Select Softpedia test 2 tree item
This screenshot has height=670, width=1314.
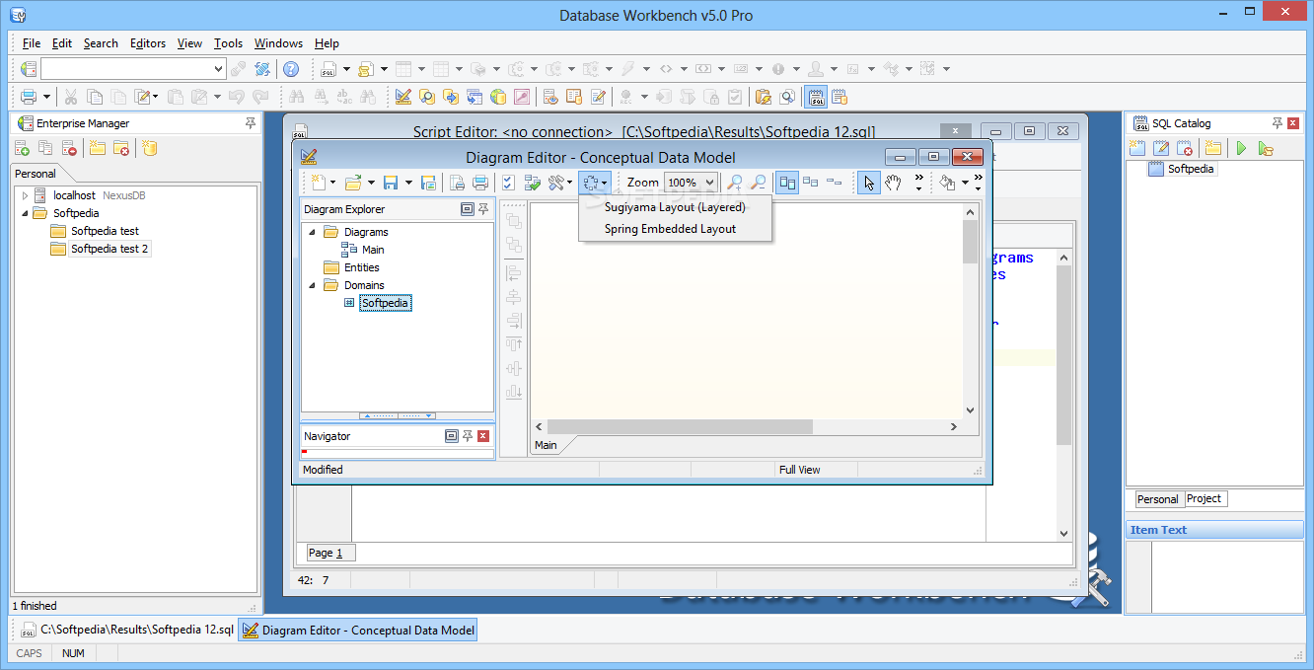click(109, 249)
